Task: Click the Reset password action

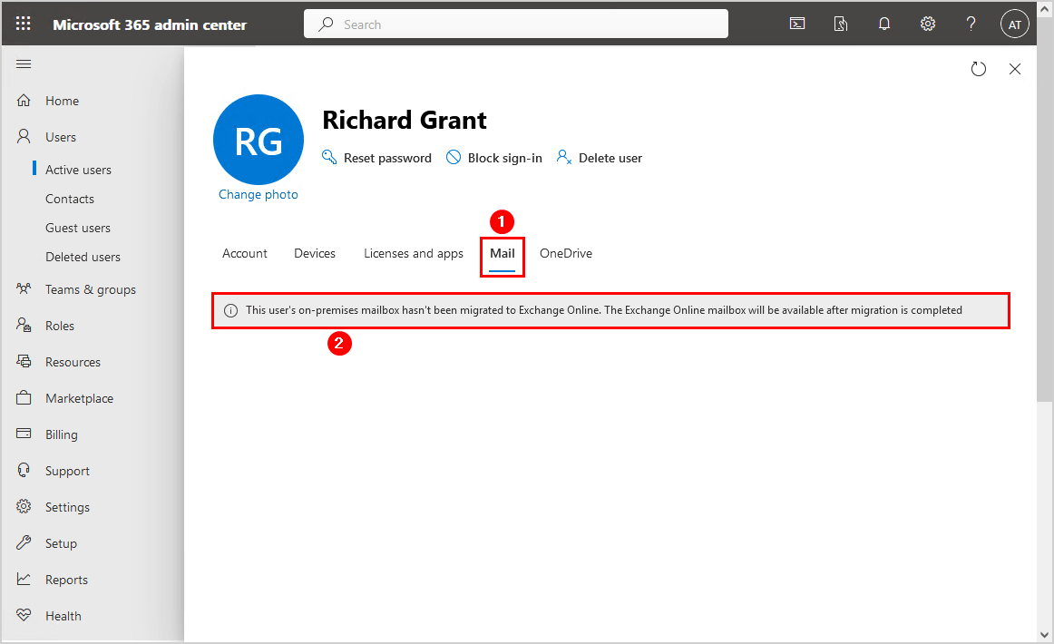Action: [x=377, y=158]
